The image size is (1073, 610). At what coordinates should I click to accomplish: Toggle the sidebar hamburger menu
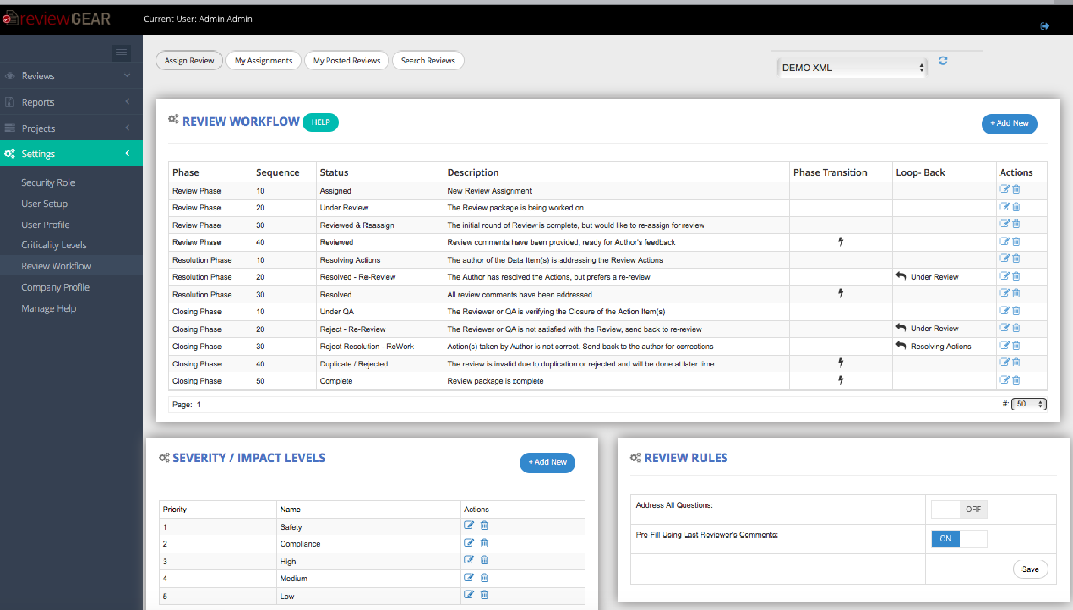point(121,53)
